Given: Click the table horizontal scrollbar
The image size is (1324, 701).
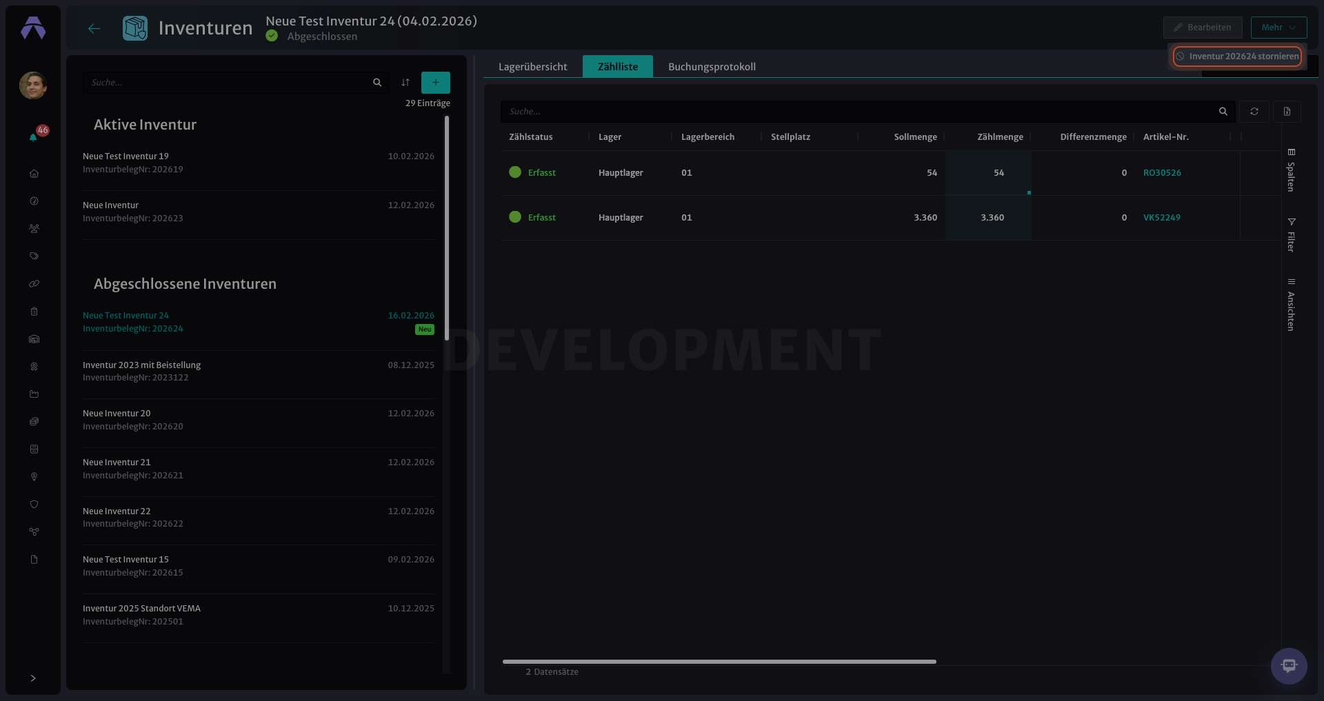Looking at the screenshot, I should pos(719,662).
